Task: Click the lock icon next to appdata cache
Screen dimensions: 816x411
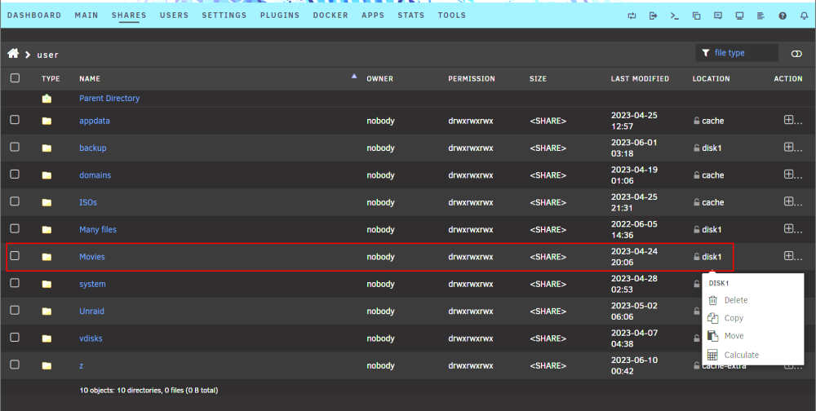Action: click(x=696, y=121)
